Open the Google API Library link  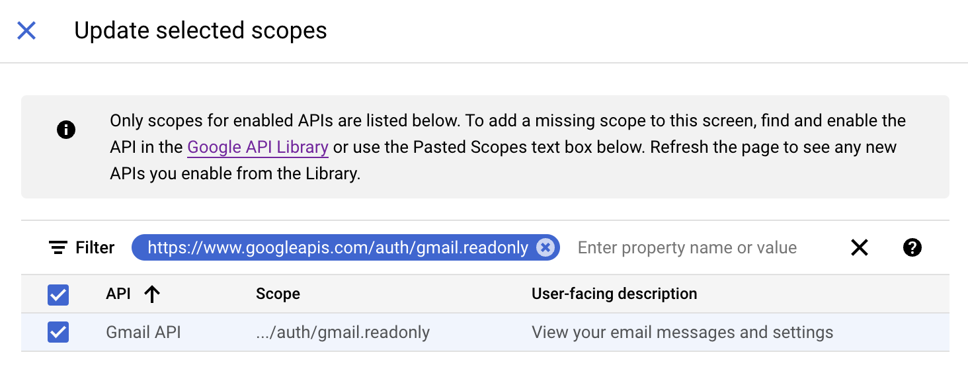258,147
